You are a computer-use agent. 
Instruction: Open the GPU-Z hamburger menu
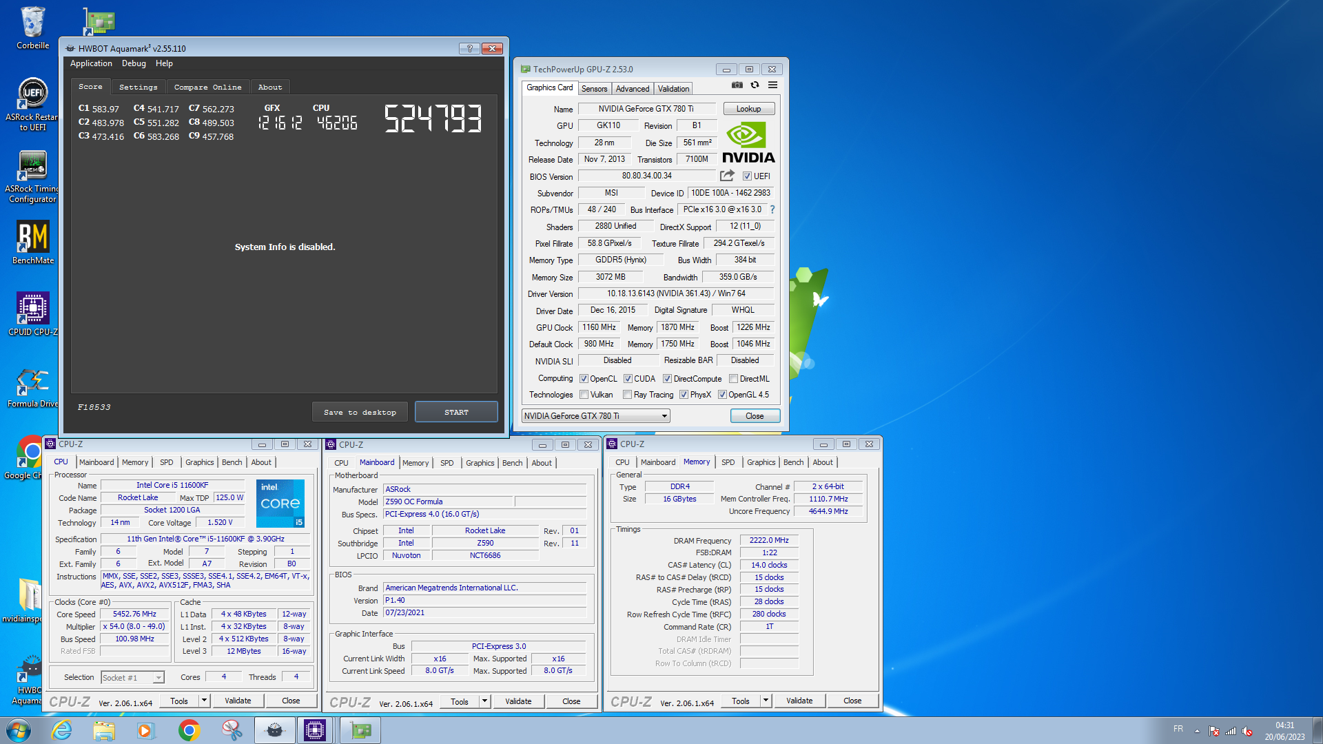click(773, 85)
